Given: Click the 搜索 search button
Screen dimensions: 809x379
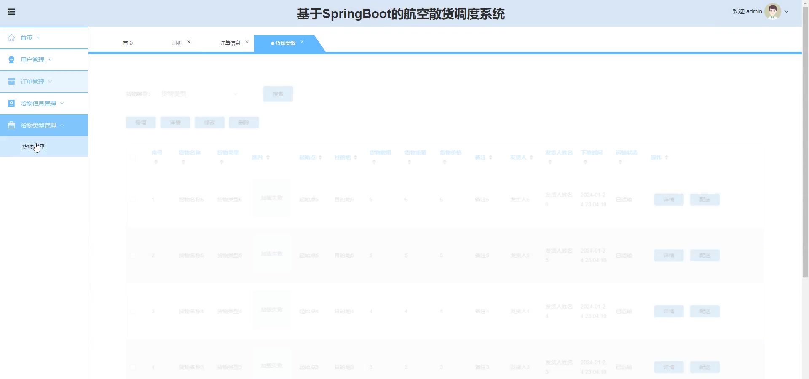Looking at the screenshot, I should tap(278, 94).
